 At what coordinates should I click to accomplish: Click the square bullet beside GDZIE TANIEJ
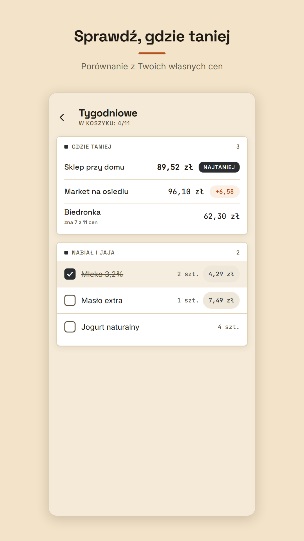(x=66, y=147)
